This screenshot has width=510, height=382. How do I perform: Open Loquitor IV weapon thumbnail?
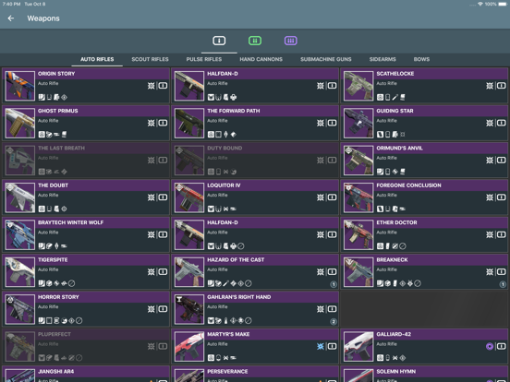[x=189, y=197]
